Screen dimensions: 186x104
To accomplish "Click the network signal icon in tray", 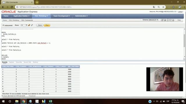I will pos(161,101).
